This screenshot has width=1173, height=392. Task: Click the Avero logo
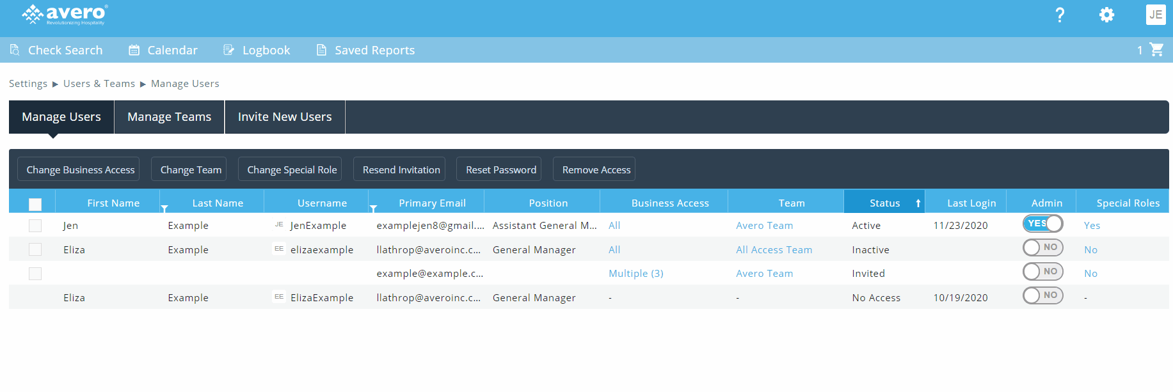[65, 14]
